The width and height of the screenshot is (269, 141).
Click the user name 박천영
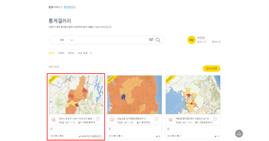click(201, 38)
